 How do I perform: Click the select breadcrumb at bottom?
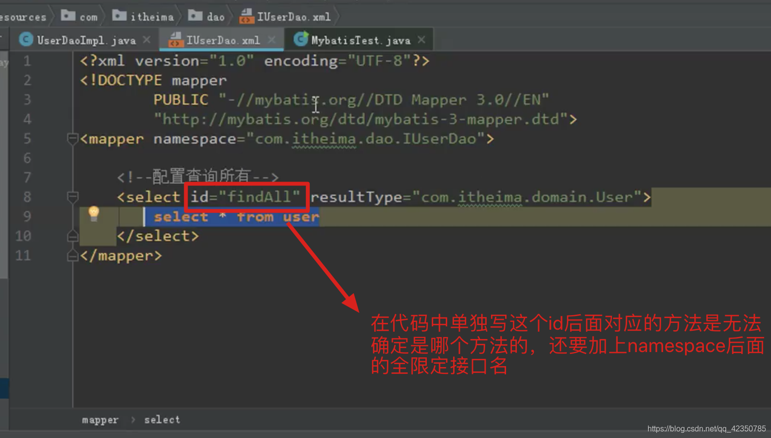click(x=162, y=420)
